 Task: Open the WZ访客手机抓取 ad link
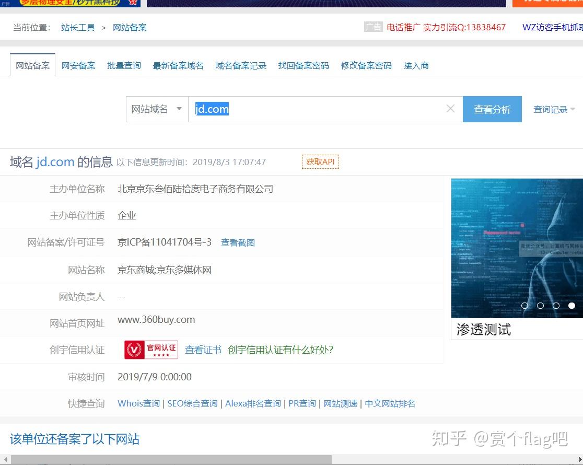tap(553, 27)
